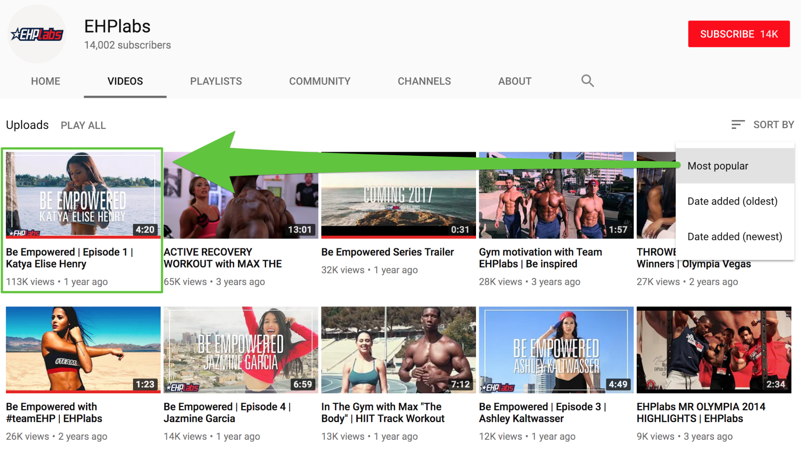
Task: Open the Ashley Kaltwasser video thumbnail
Action: (556, 350)
